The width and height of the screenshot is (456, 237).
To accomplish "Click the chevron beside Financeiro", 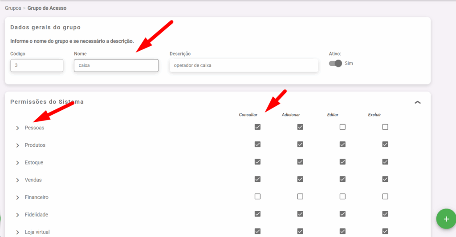I will (17, 197).
